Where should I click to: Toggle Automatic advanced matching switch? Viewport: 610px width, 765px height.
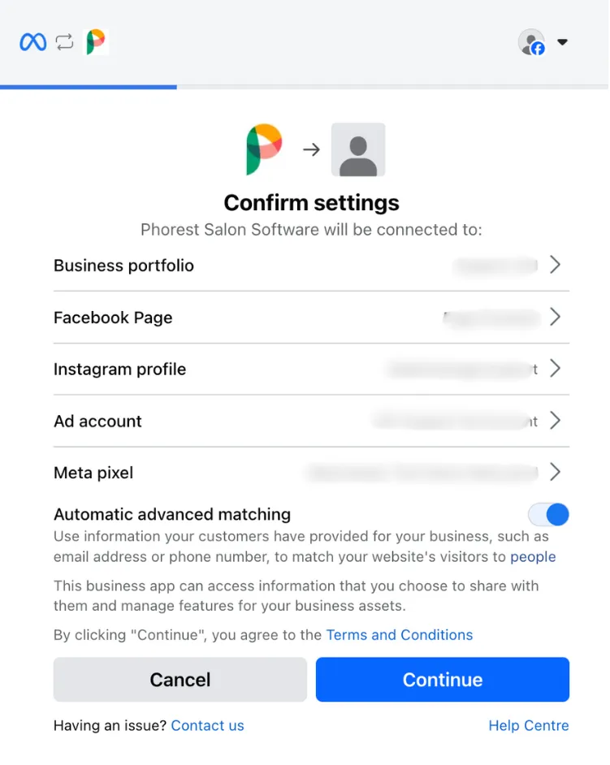tap(548, 514)
